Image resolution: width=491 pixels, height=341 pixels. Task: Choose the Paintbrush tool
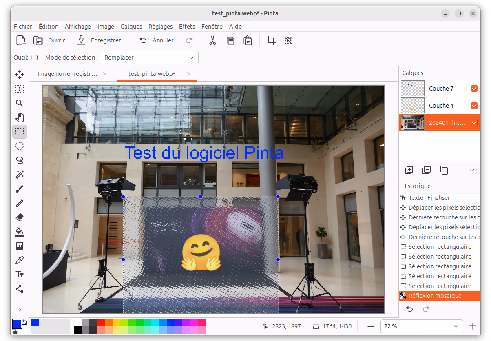tap(20, 189)
